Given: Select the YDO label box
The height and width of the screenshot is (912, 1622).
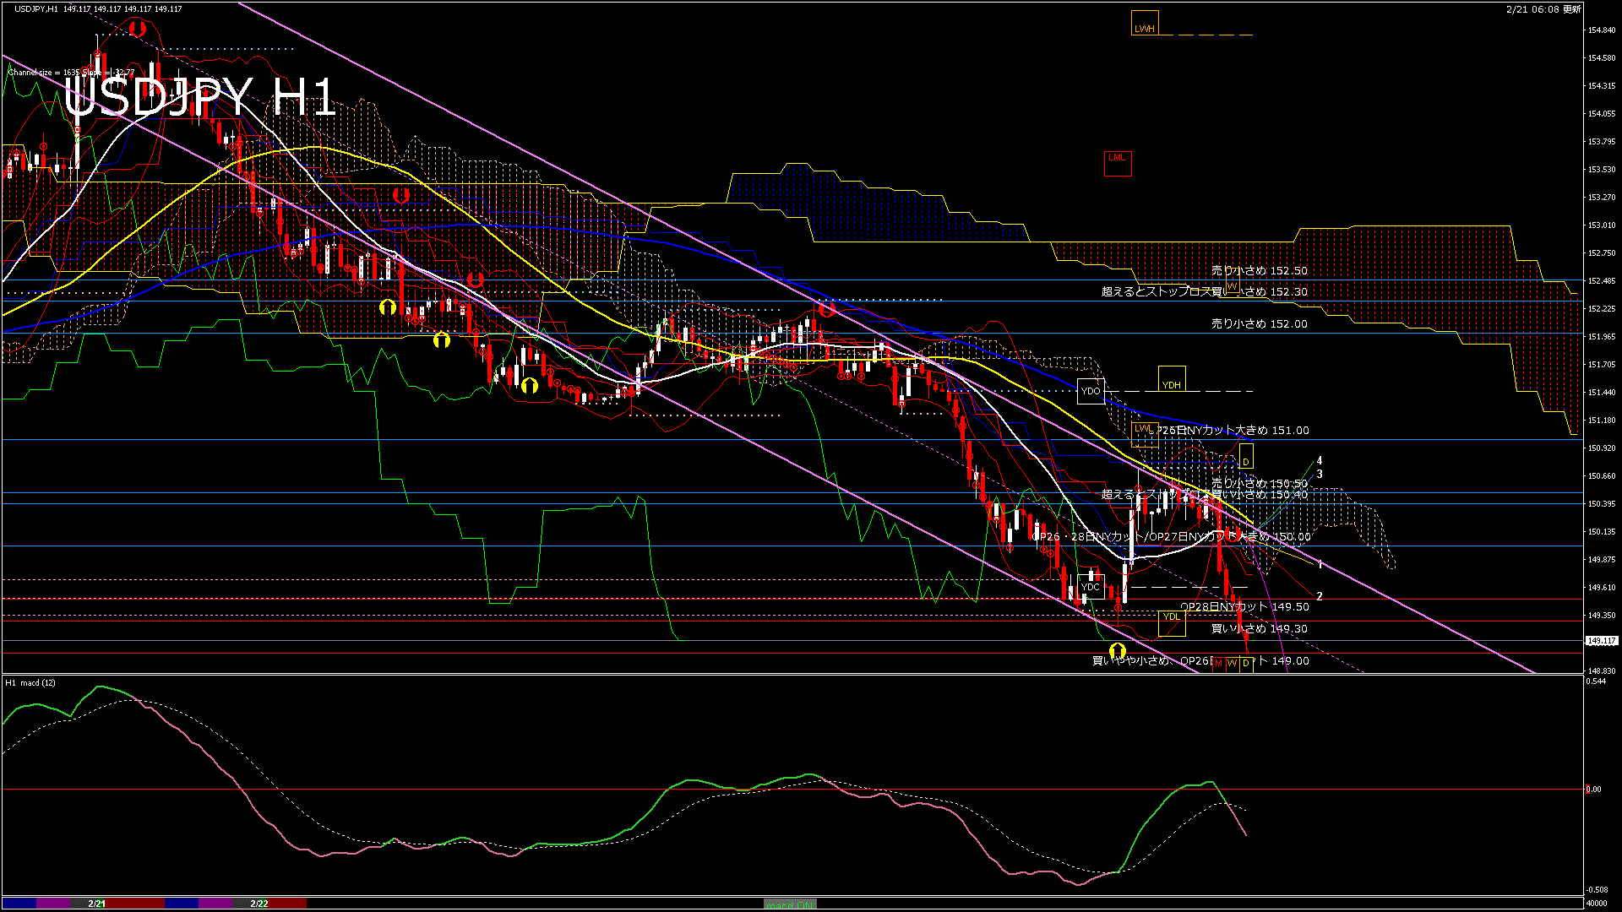Looking at the screenshot, I should click(x=1091, y=391).
